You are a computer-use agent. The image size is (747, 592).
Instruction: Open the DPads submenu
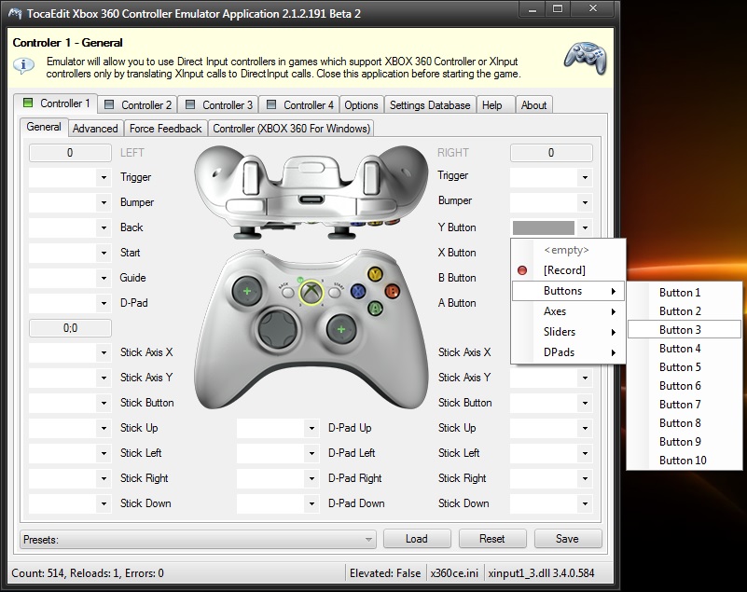568,352
